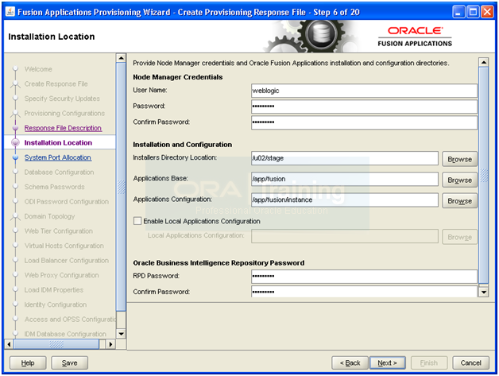Click the Identity Configuration step
This screenshot has width=499, height=376.
[x=56, y=304]
